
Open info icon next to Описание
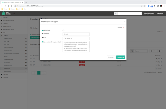(42, 34)
